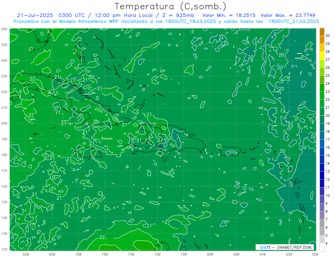This screenshot has width=335, height=258.
Task: Click the color scale label '24'
Action: [328, 83]
